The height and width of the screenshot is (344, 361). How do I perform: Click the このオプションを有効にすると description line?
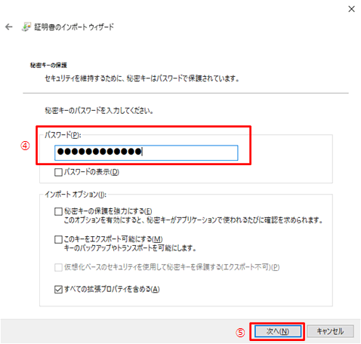coord(193,220)
